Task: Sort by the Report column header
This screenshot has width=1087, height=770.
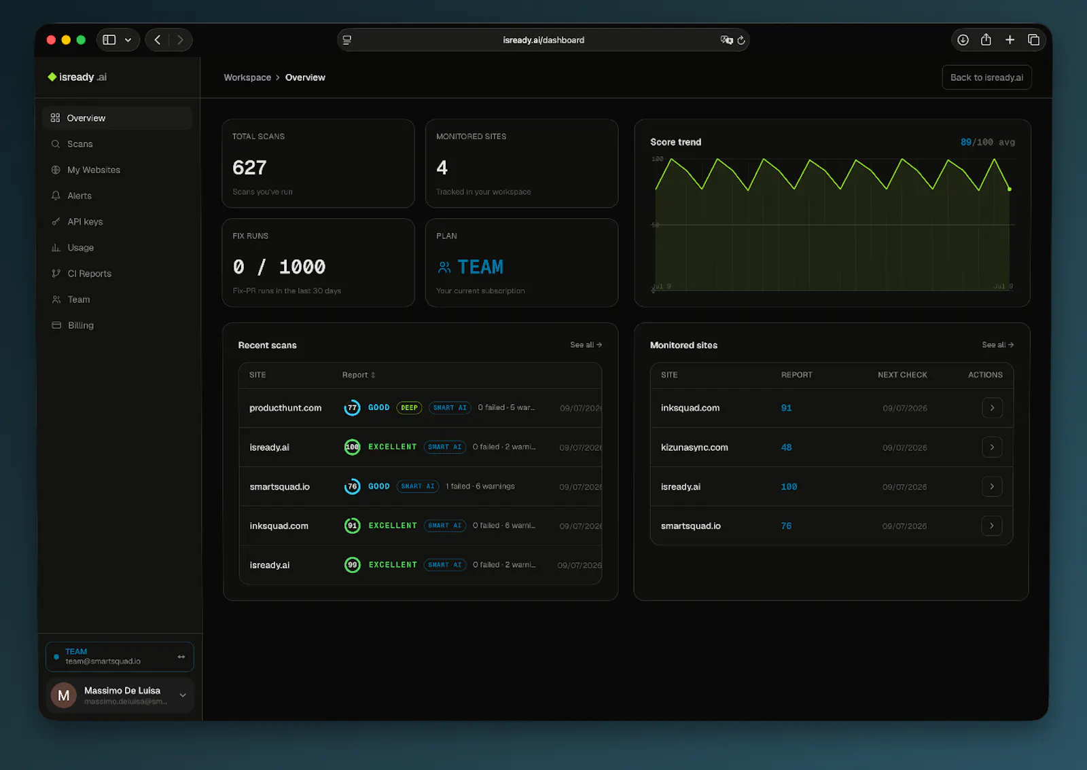Action: (x=359, y=375)
